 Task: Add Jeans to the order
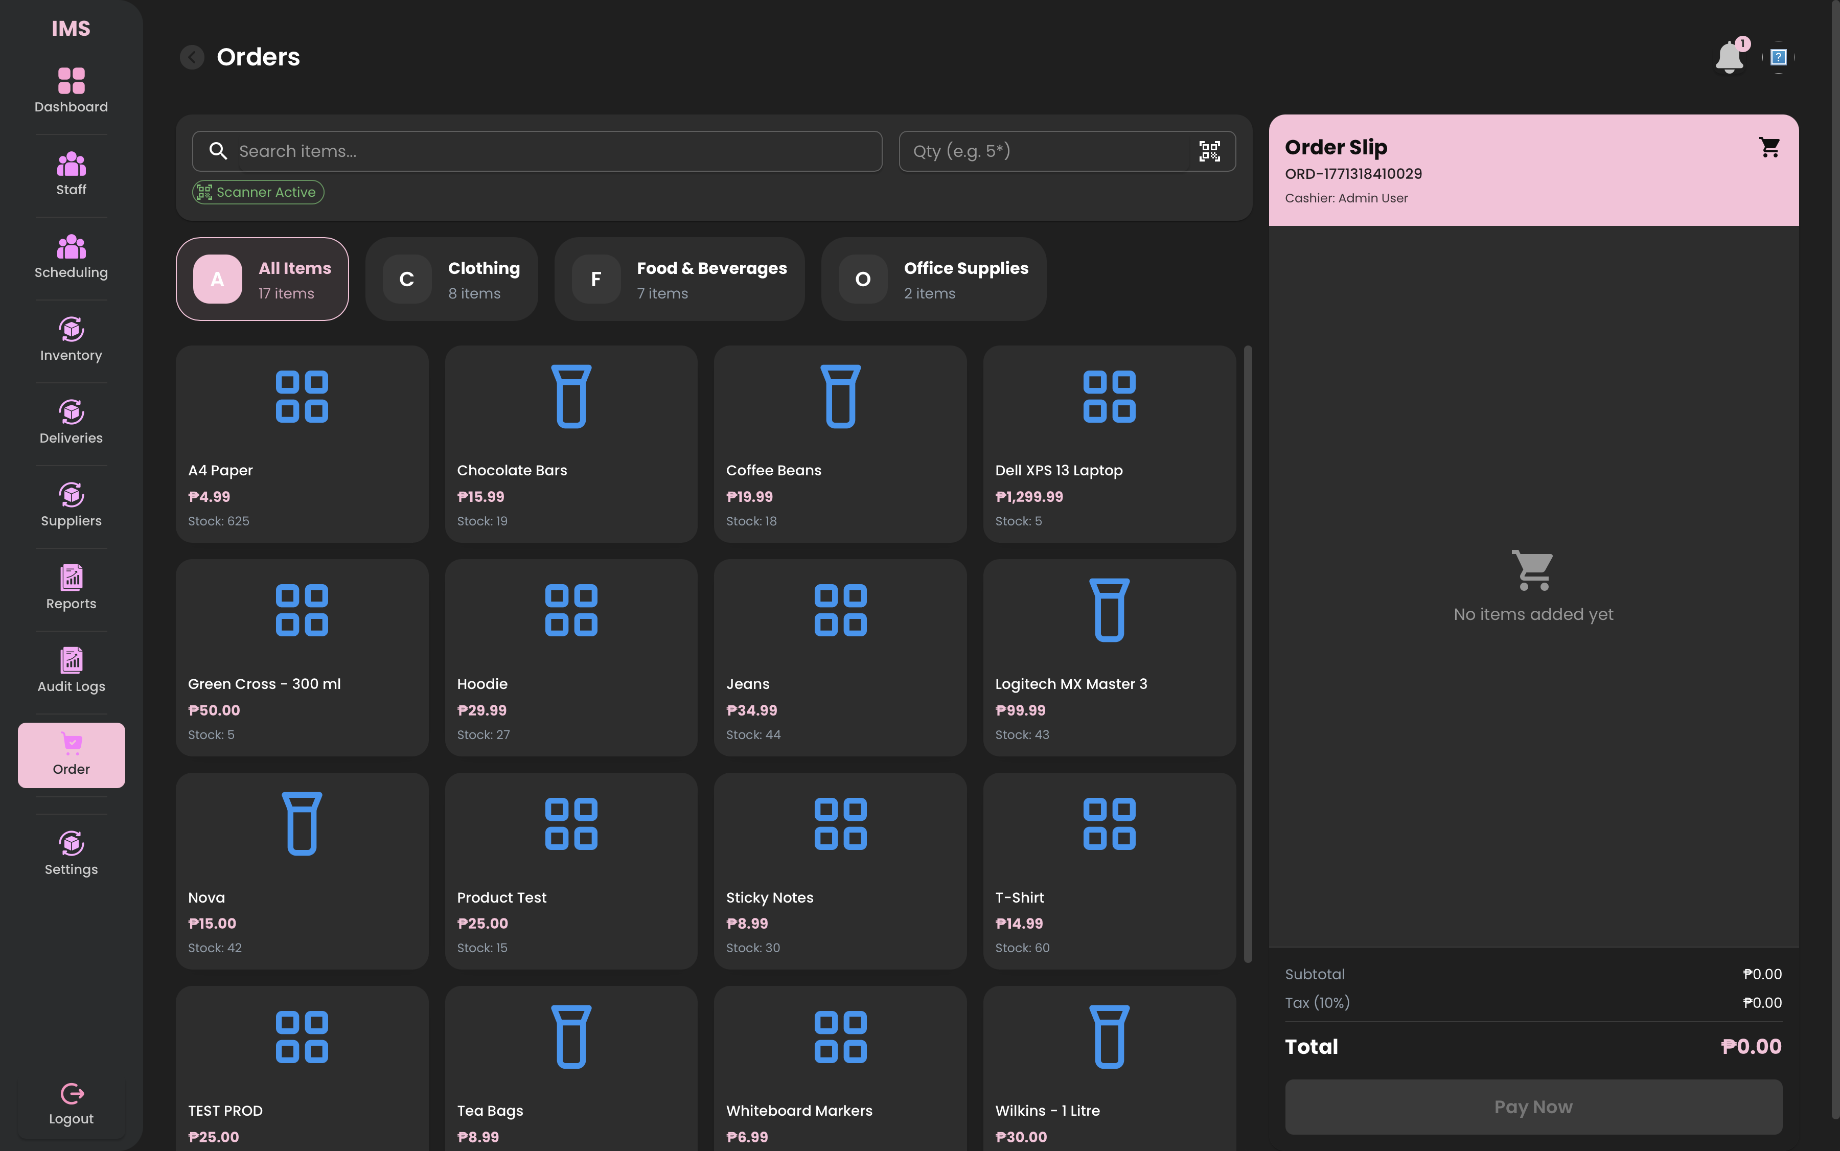click(x=840, y=658)
